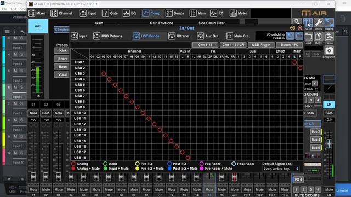The width and height of the screenshot is (351, 197).
Task: Adjust the Aux channel fader
Action: 234,177
